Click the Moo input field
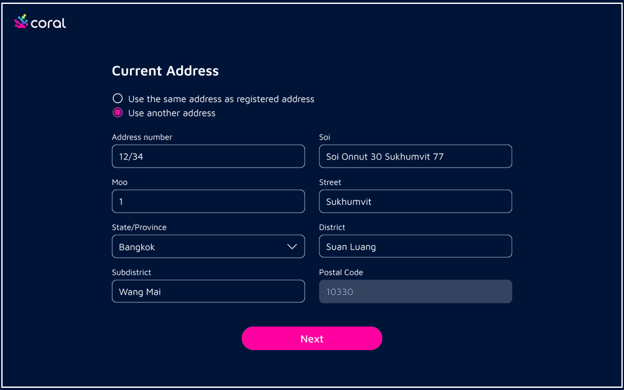The width and height of the screenshot is (624, 390). click(208, 201)
